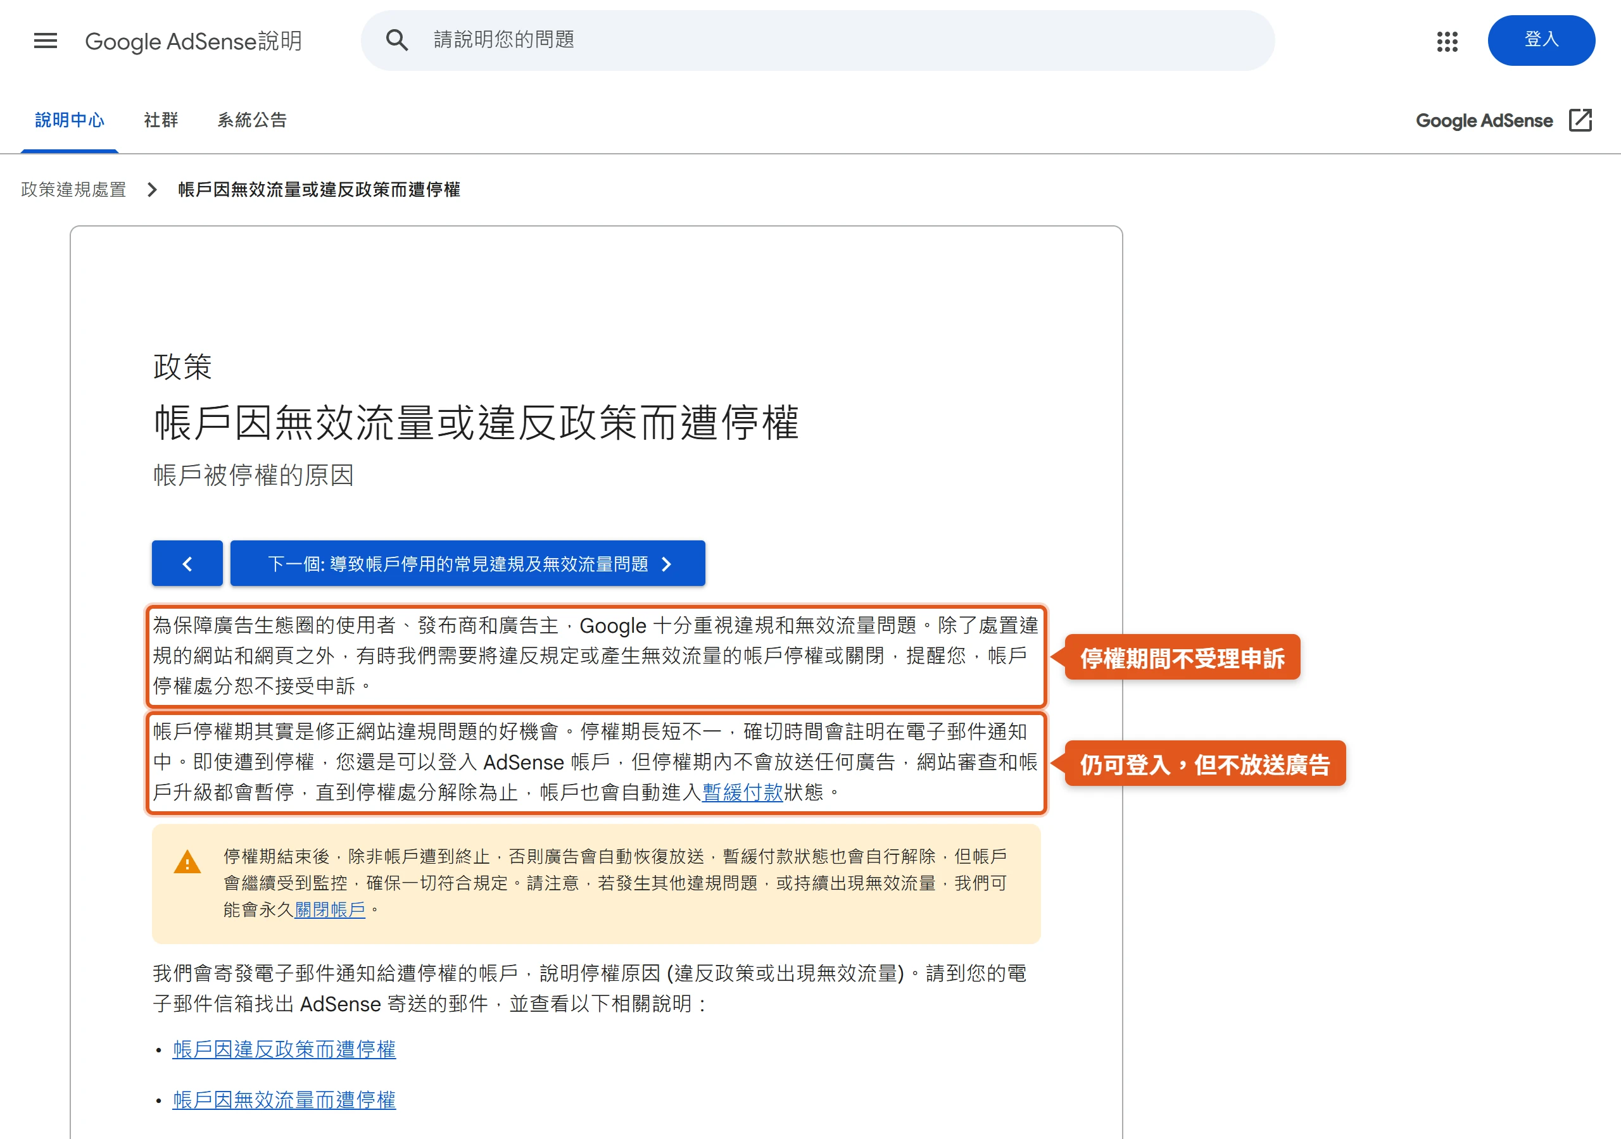
Task: Focus the 請說明您的問題 search field
Action: (x=817, y=40)
